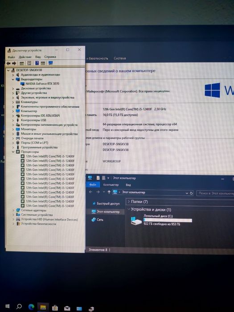Viewport: 234px width, 312px height.
Task: Open the address bar history dropdown
Action: pos(187,193)
